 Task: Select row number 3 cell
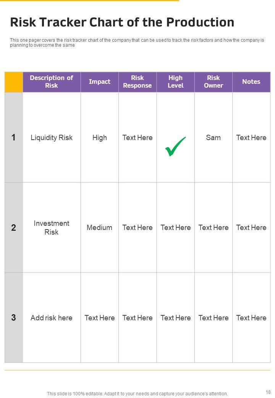14,318
